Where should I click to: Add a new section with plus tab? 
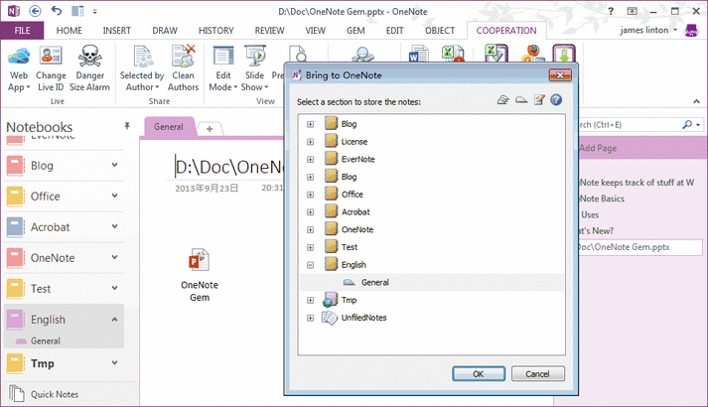click(210, 129)
